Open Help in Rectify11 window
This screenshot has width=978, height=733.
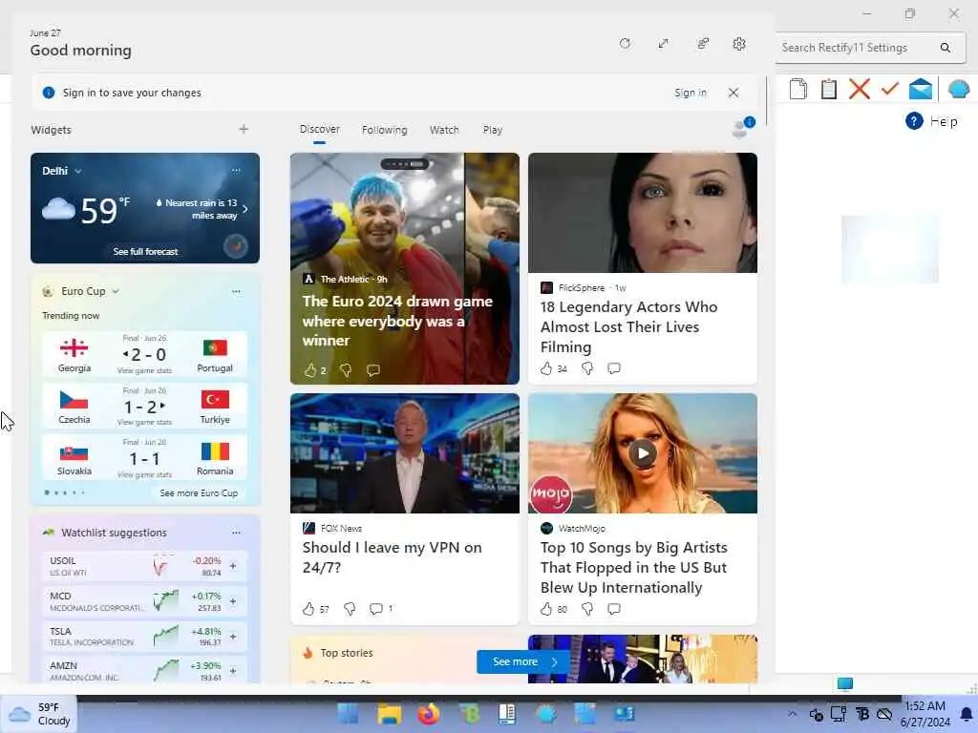click(931, 121)
